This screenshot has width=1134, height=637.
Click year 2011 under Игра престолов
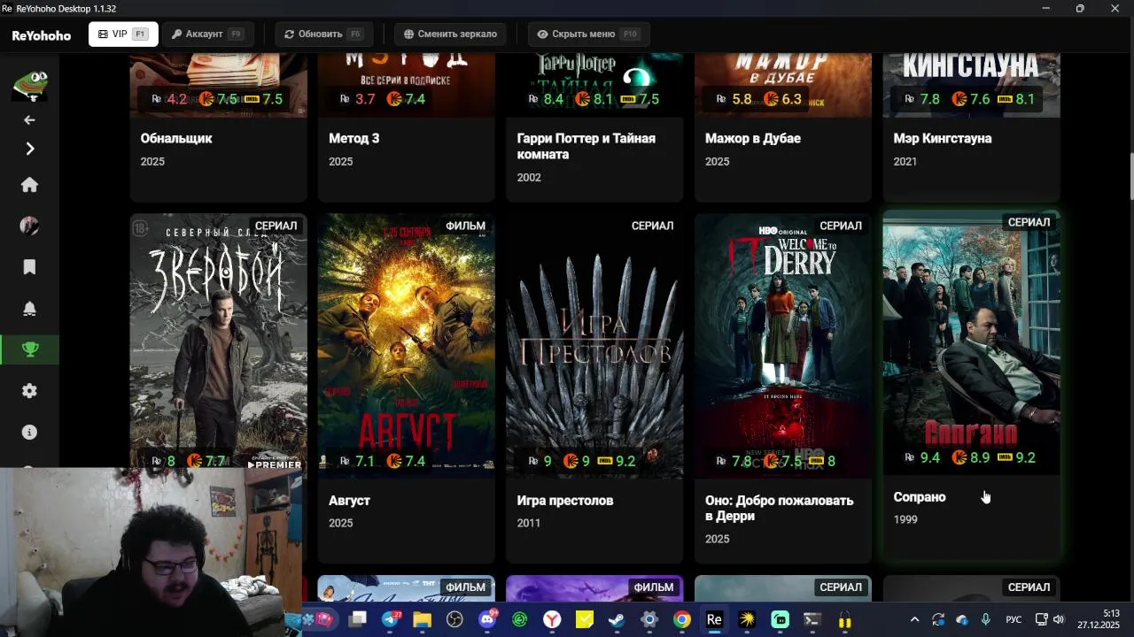pyautogui.click(x=529, y=523)
